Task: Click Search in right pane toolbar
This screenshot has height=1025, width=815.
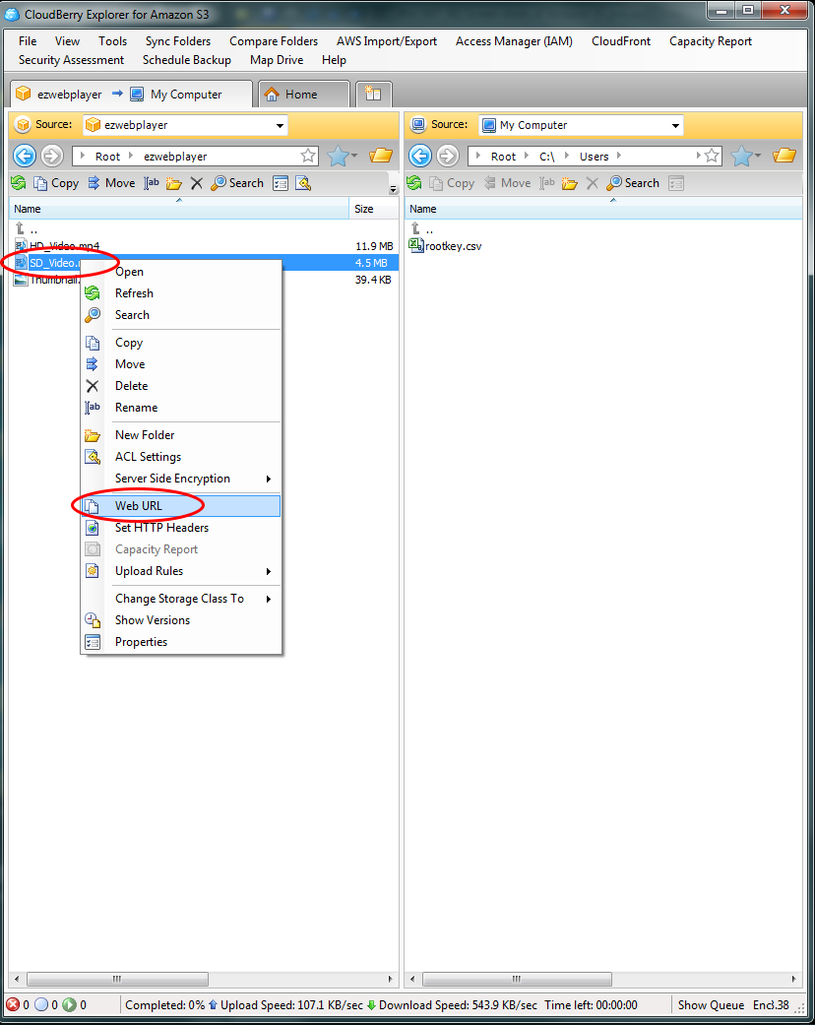Action: (633, 183)
